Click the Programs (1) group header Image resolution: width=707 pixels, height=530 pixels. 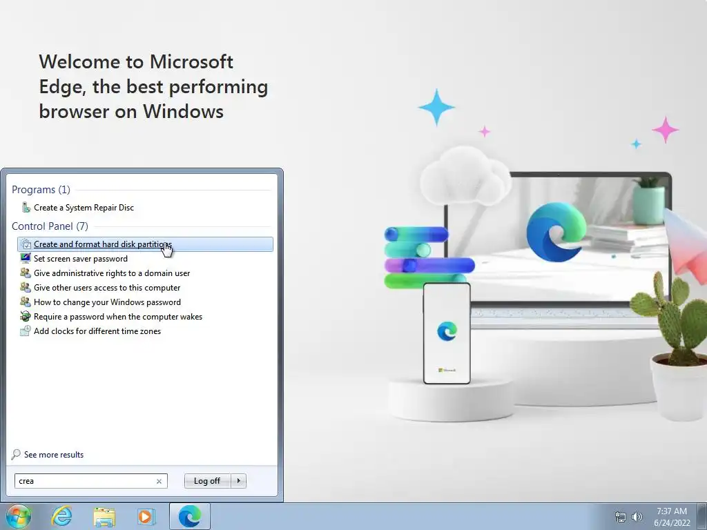pyautogui.click(x=41, y=190)
